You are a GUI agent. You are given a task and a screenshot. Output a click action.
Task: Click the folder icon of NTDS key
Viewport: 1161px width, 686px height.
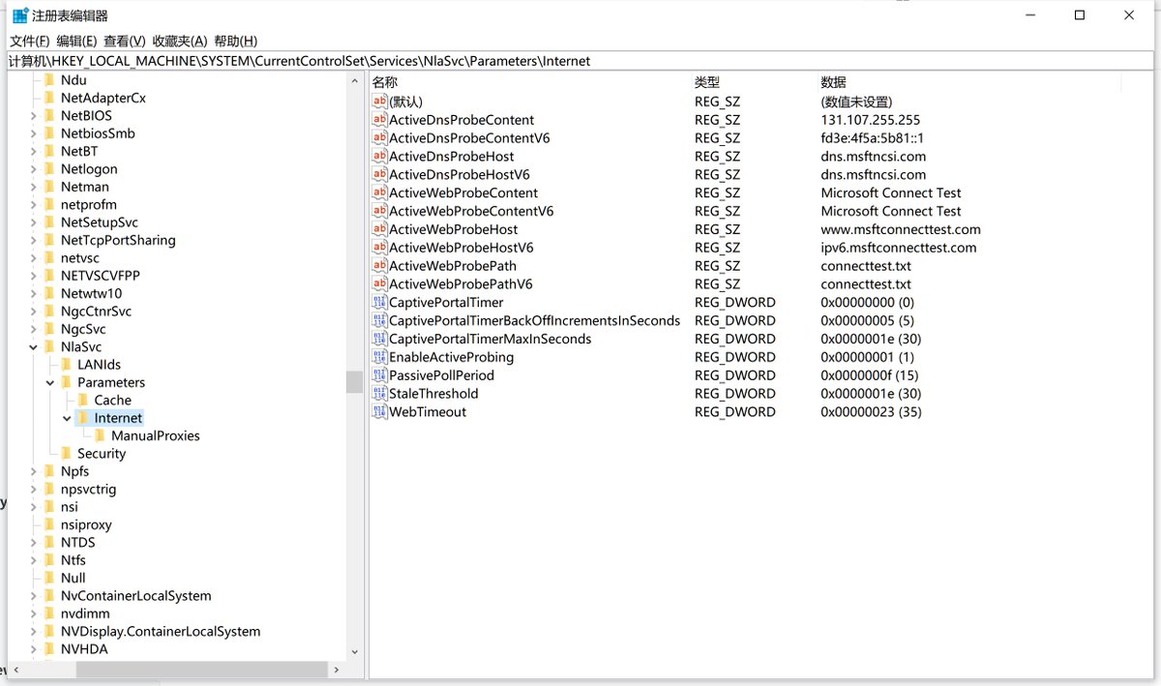pyautogui.click(x=49, y=542)
